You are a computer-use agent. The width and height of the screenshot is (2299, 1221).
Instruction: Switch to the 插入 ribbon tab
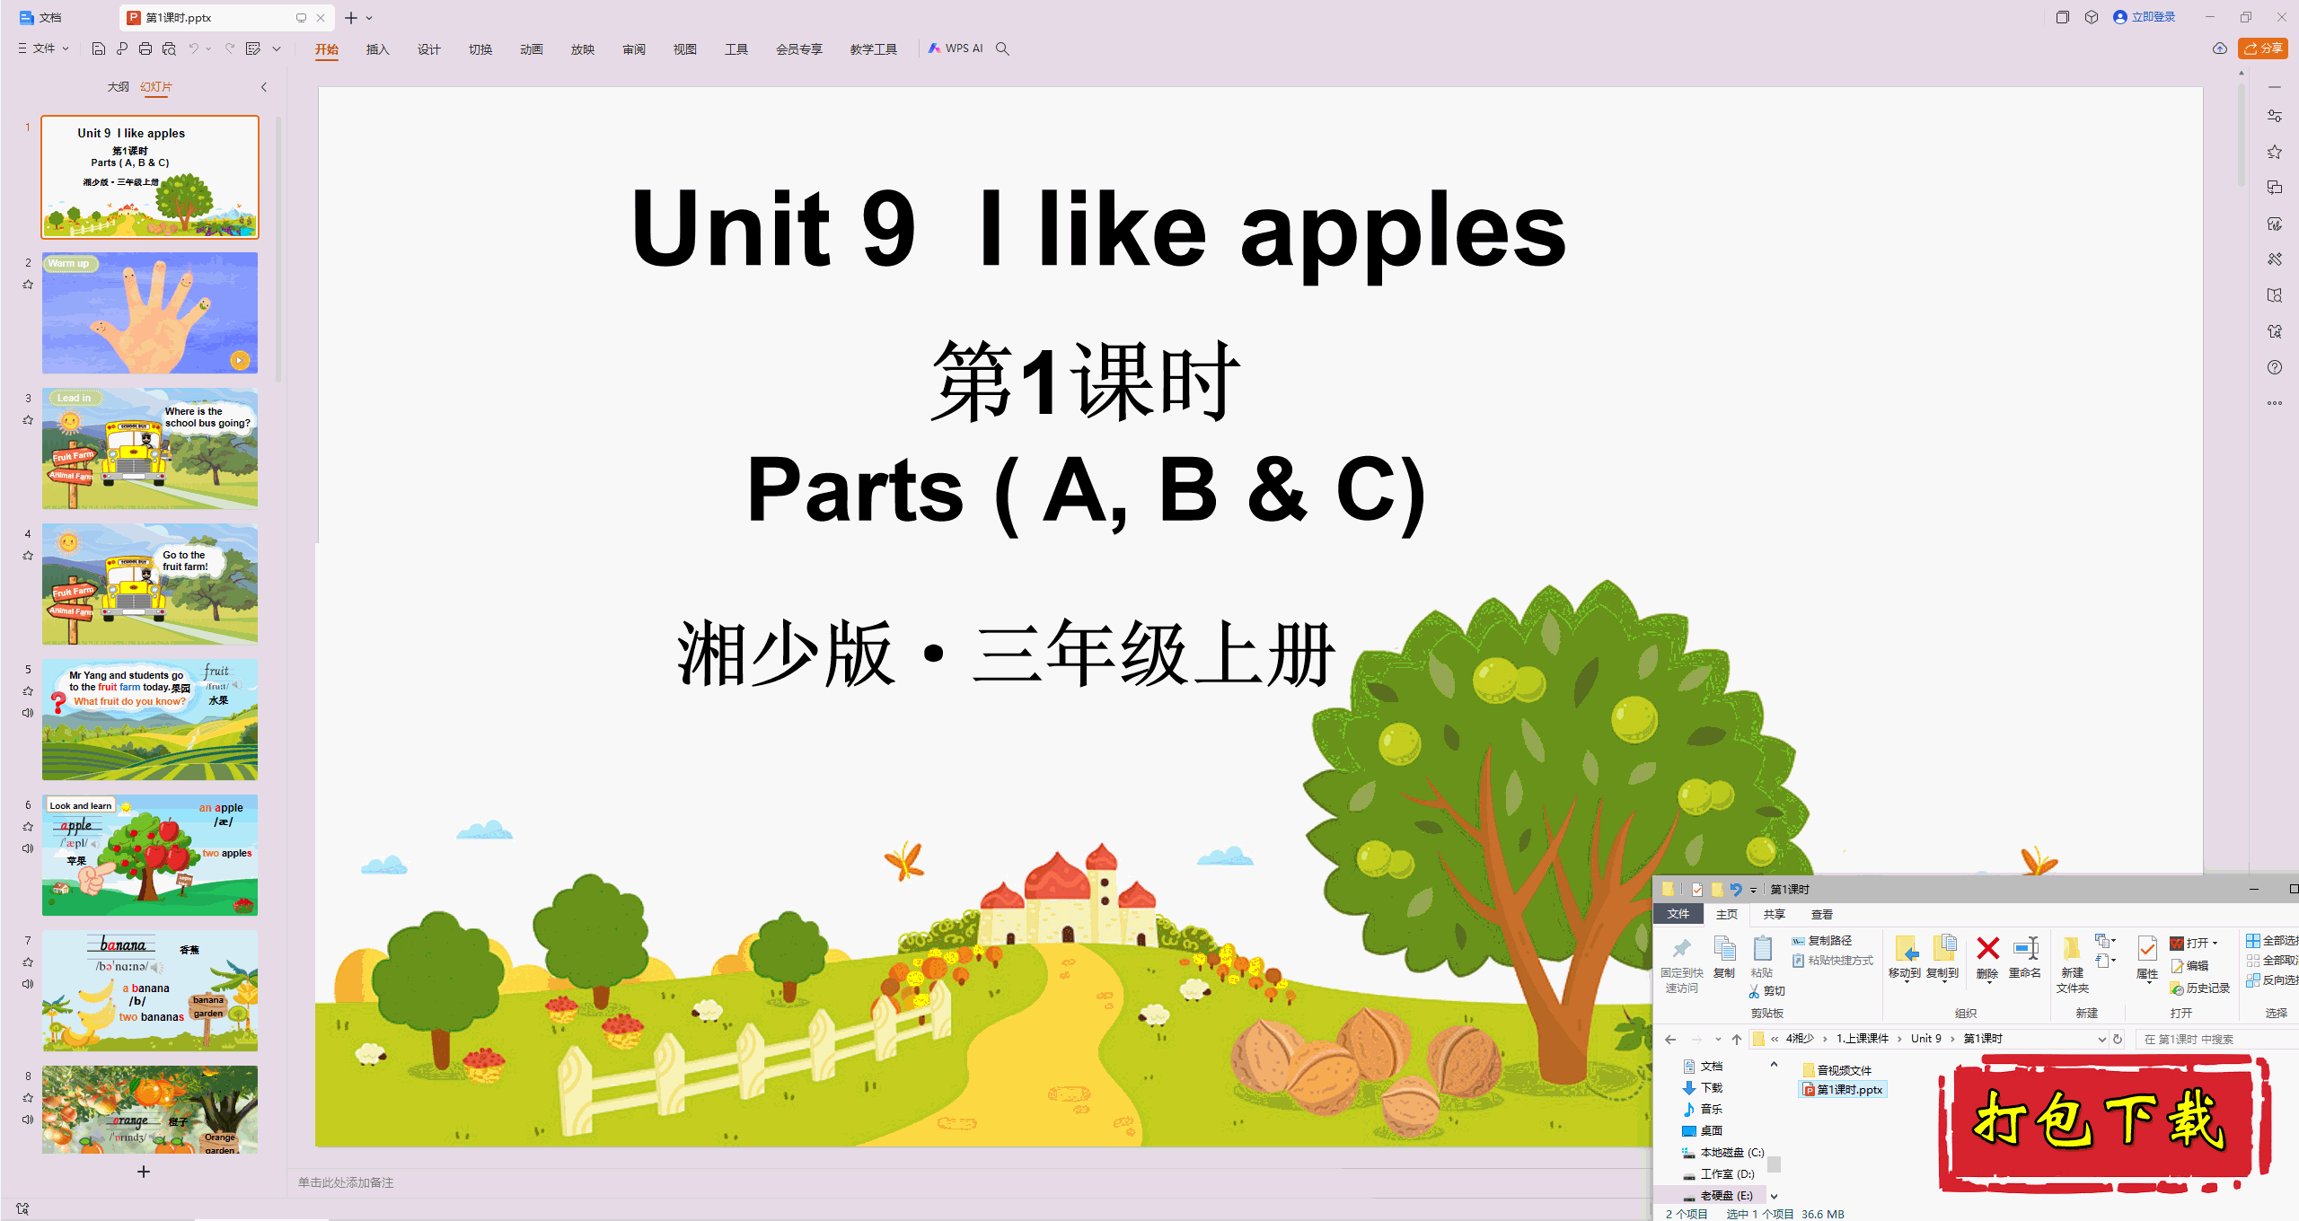pos(377,49)
